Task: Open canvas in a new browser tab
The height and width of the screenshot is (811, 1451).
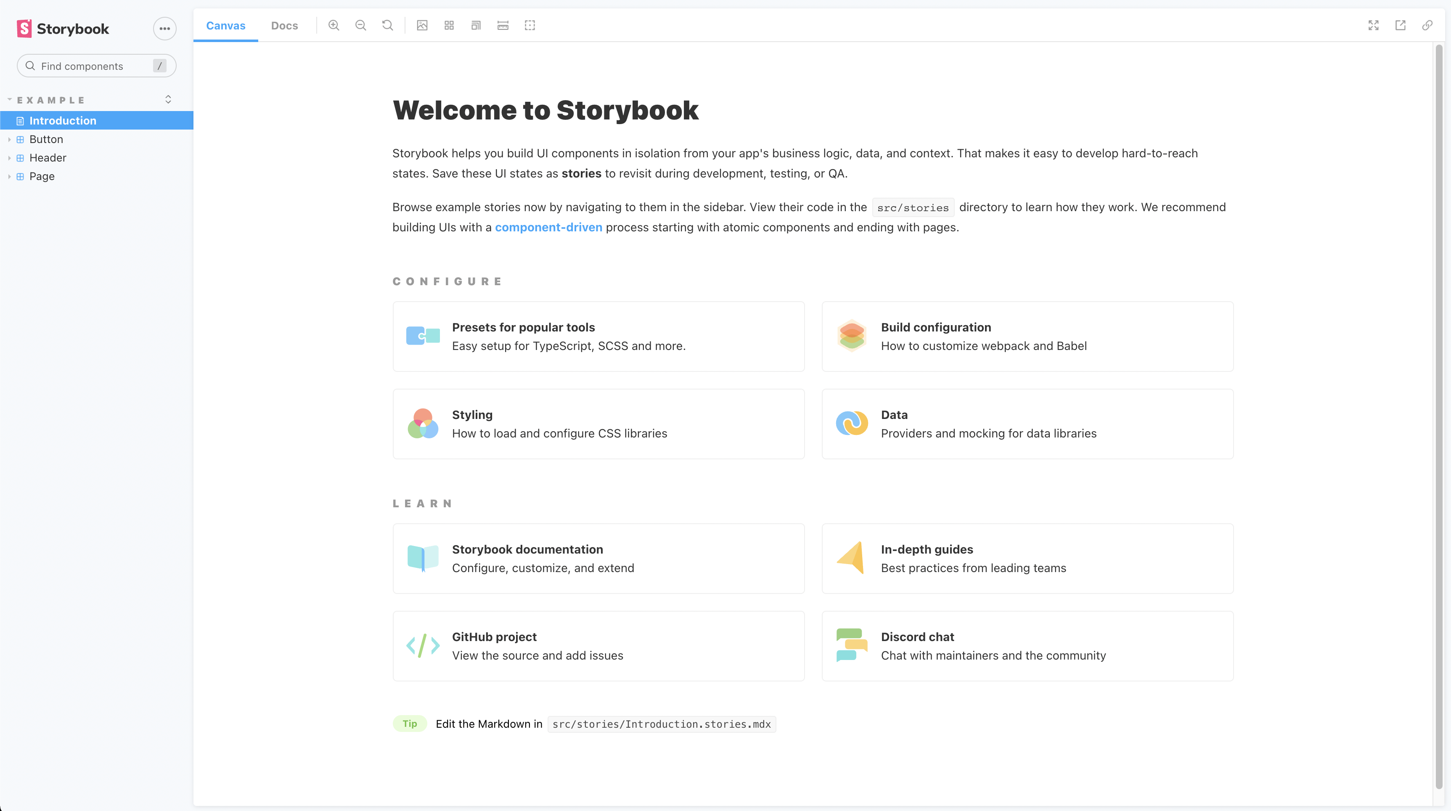Action: click(1401, 25)
